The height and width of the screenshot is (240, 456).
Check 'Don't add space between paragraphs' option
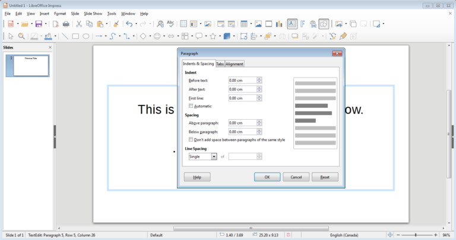click(x=191, y=140)
